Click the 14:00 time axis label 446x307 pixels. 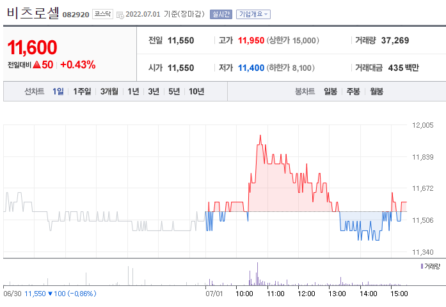369,294
